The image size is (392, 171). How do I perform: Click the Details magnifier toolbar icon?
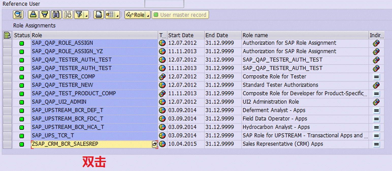coord(18,15)
